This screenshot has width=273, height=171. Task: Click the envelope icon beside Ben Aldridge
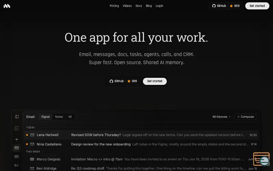[32, 168]
